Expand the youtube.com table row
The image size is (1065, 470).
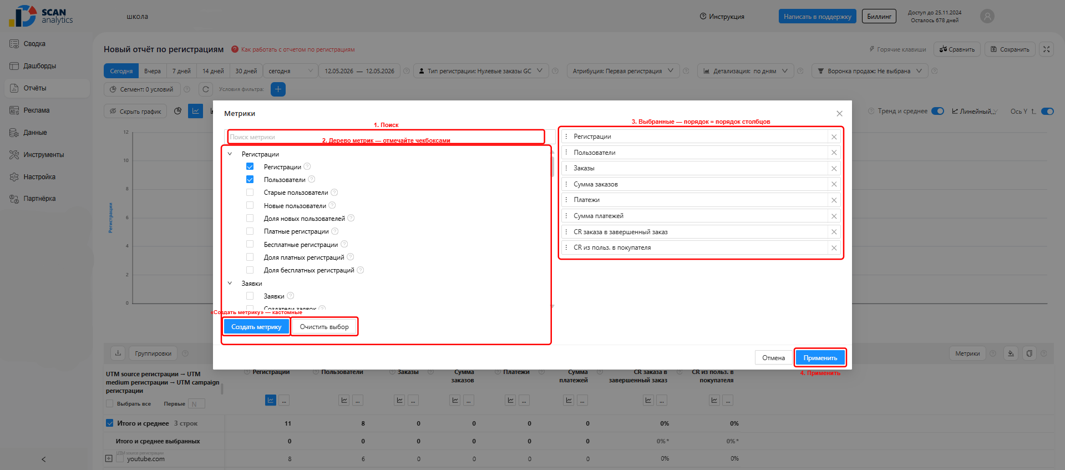tap(109, 458)
